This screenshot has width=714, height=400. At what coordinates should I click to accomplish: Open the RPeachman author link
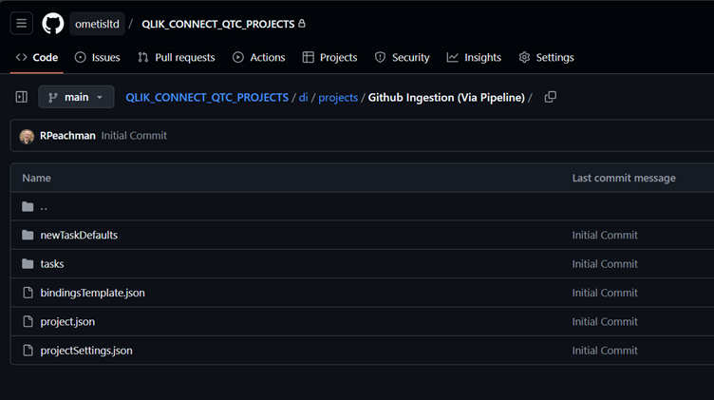point(67,136)
